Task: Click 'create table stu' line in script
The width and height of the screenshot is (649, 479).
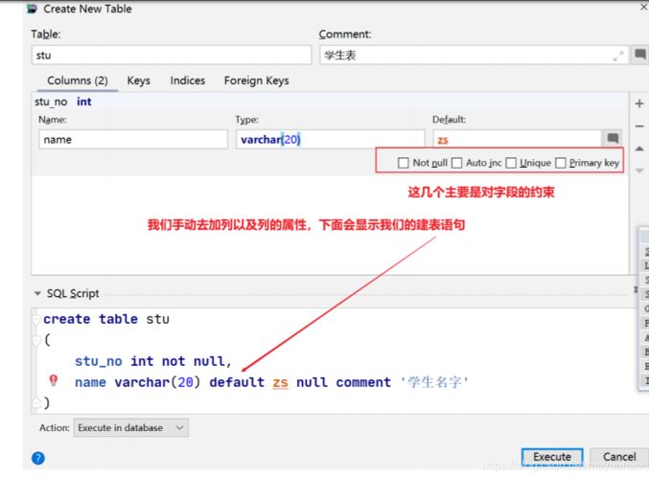Action: click(x=106, y=319)
